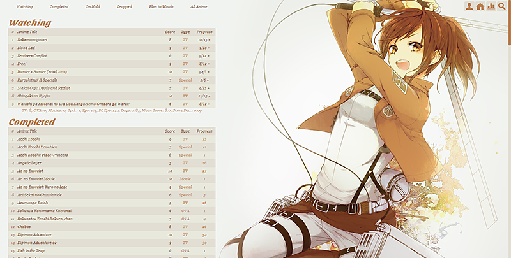
Task: Open the user profile icon
Action: pos(469,6)
